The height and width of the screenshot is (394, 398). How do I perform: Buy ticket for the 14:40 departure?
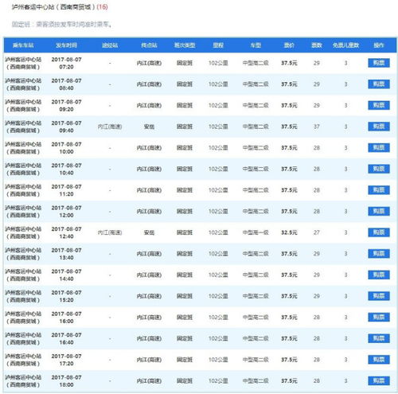pos(379,275)
